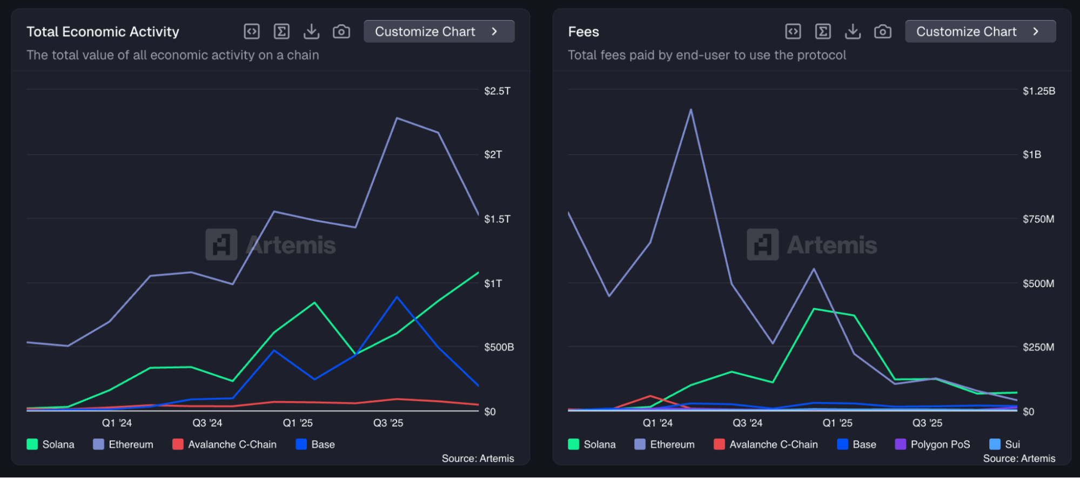Click Ethereum peak point on Fees chart
The width and height of the screenshot is (1080, 478).
pyautogui.click(x=691, y=110)
